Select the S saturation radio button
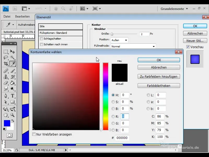This screenshot has height=157, width=209. click(113, 102)
